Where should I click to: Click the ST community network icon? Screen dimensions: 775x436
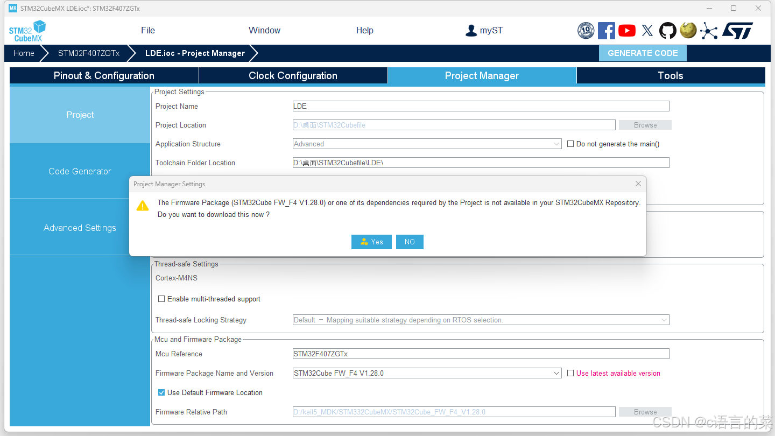coord(709,31)
